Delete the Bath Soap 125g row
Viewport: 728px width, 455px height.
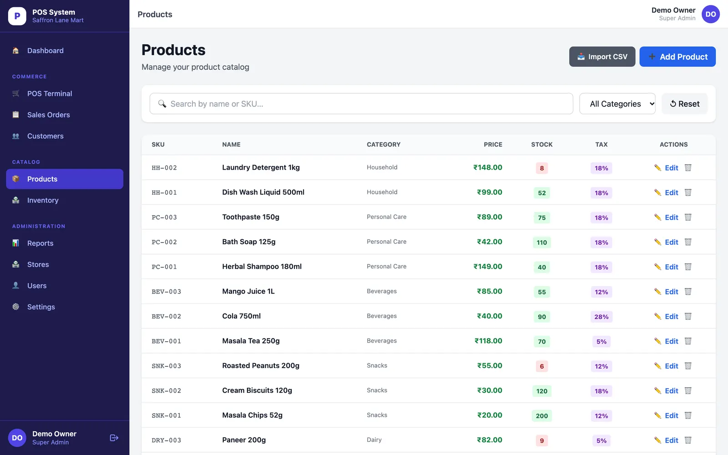coord(688,242)
